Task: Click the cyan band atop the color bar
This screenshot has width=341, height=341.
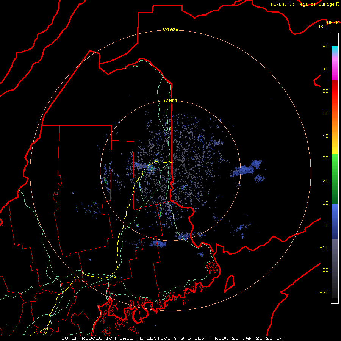Action: pos(335,50)
